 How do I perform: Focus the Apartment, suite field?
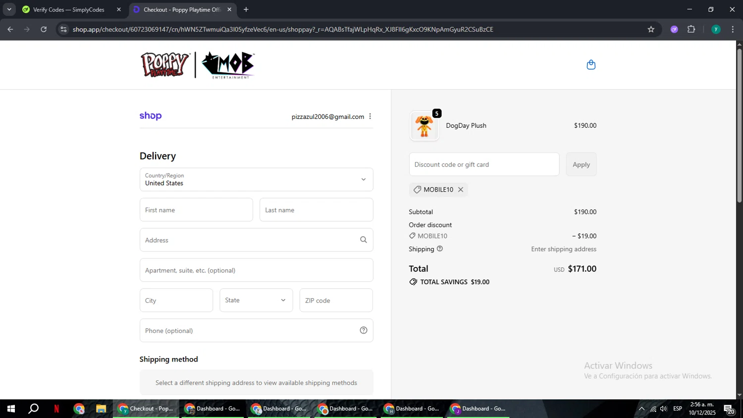click(x=256, y=270)
